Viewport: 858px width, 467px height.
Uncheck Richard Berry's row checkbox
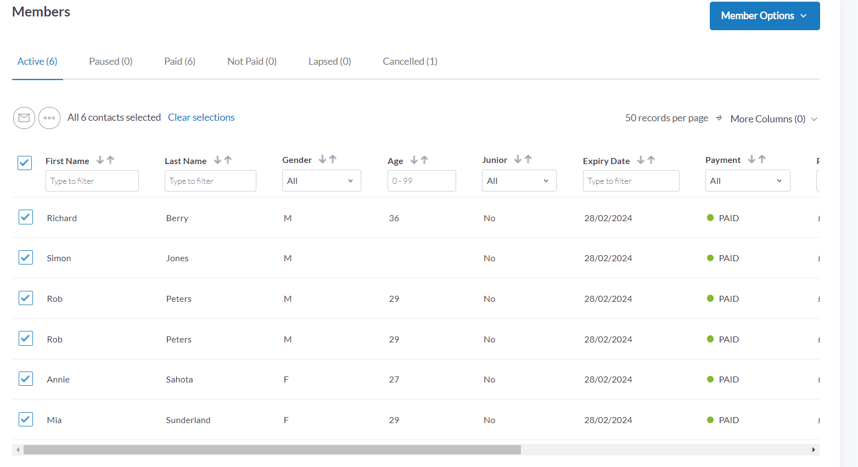click(26, 217)
